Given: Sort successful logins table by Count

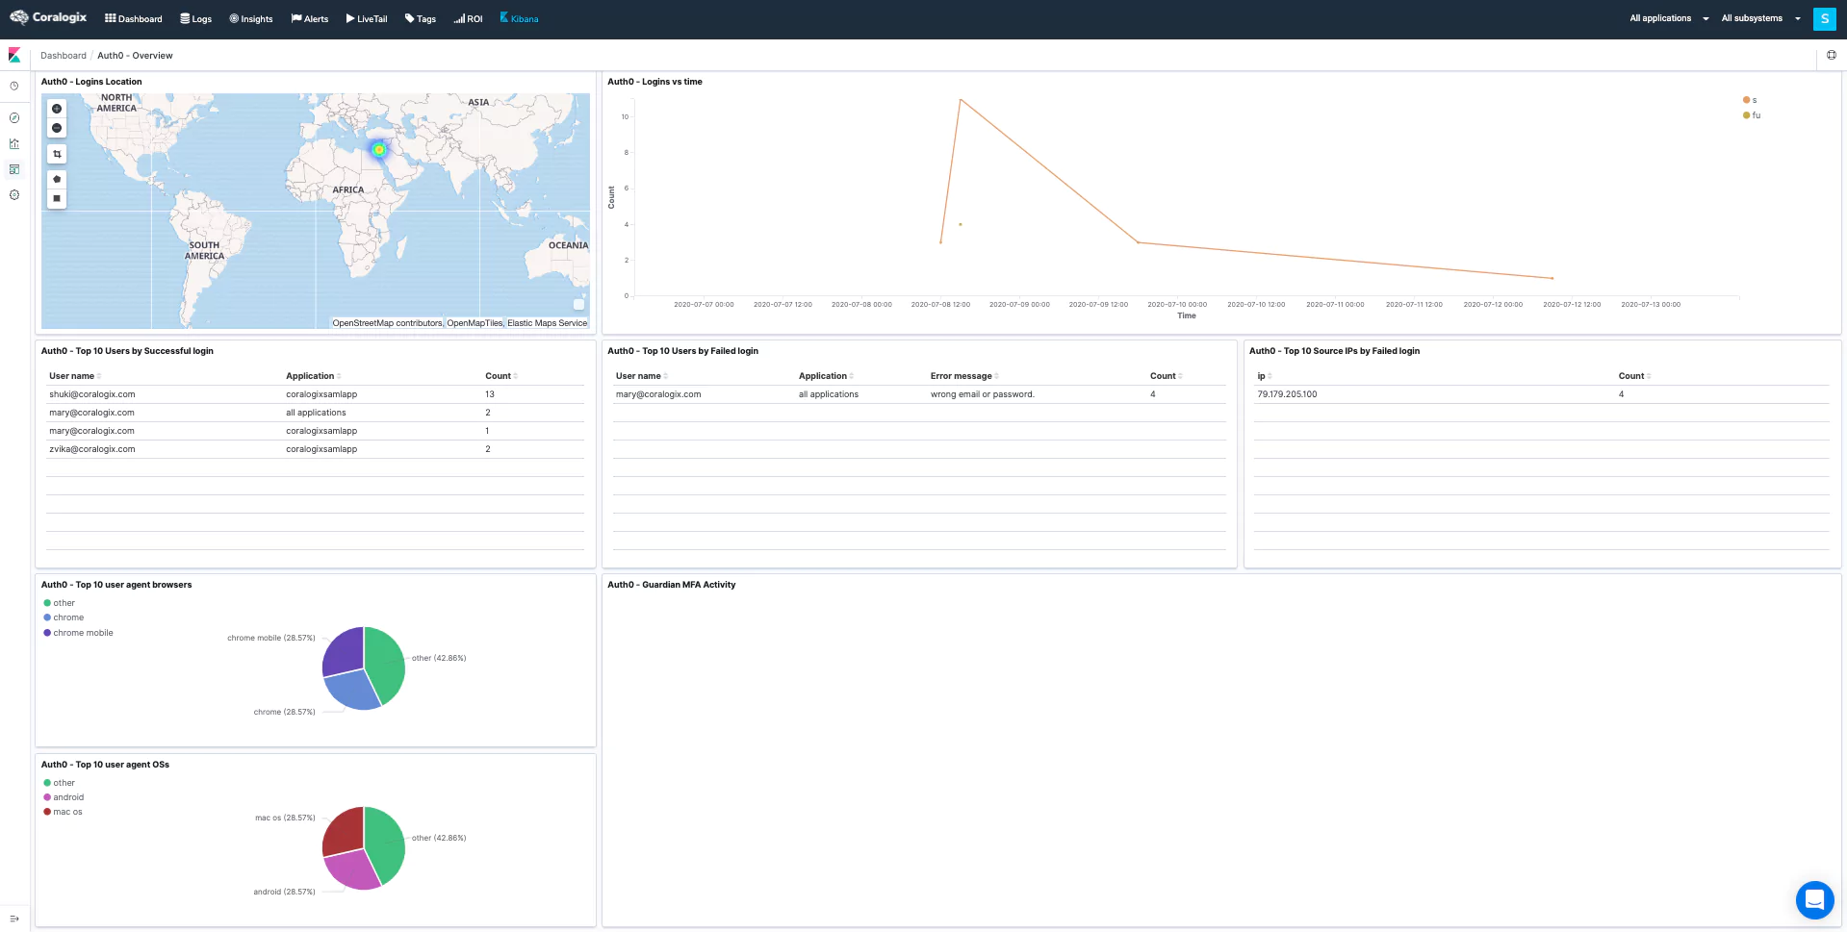Looking at the screenshot, I should point(501,376).
